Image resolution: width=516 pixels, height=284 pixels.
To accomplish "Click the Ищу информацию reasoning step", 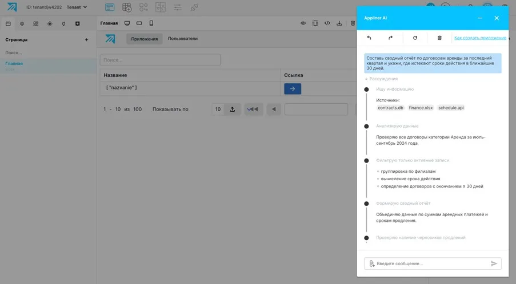I will point(395,90).
